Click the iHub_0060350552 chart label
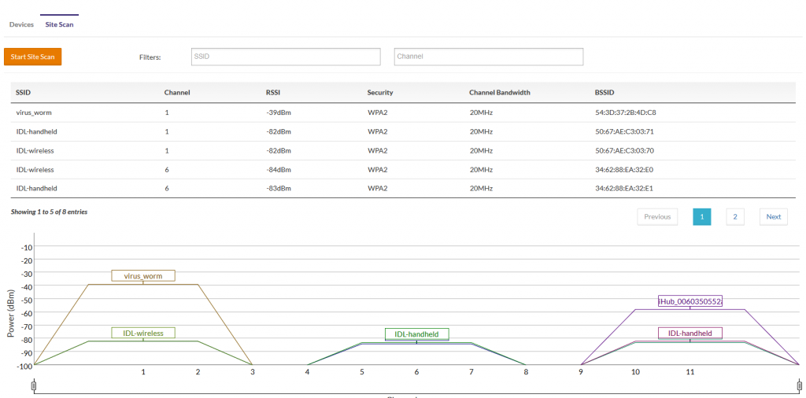Viewport: 806px width, 398px height. [x=690, y=301]
